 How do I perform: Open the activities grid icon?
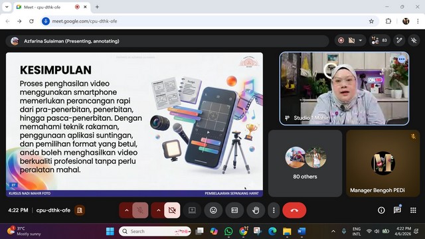tap(413, 210)
